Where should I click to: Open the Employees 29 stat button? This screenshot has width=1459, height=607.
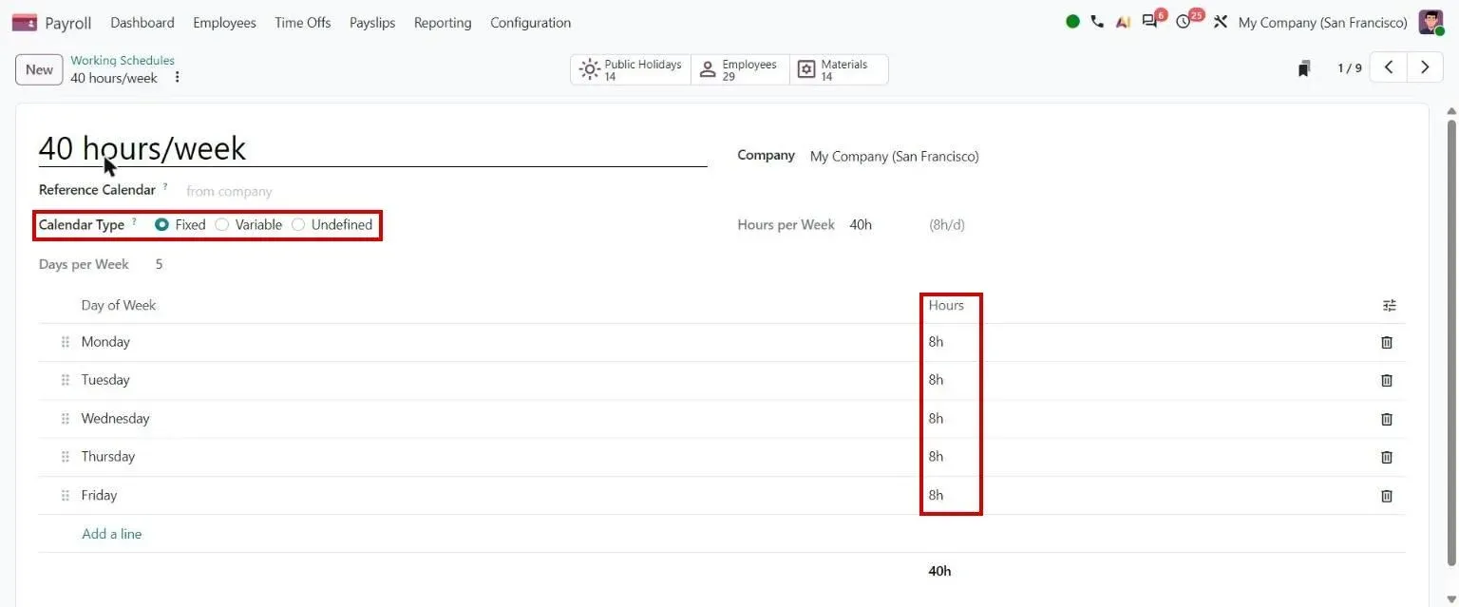point(740,69)
